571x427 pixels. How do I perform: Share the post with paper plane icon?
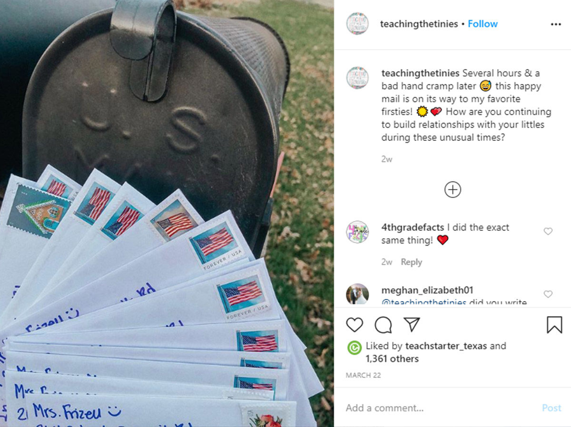point(412,324)
